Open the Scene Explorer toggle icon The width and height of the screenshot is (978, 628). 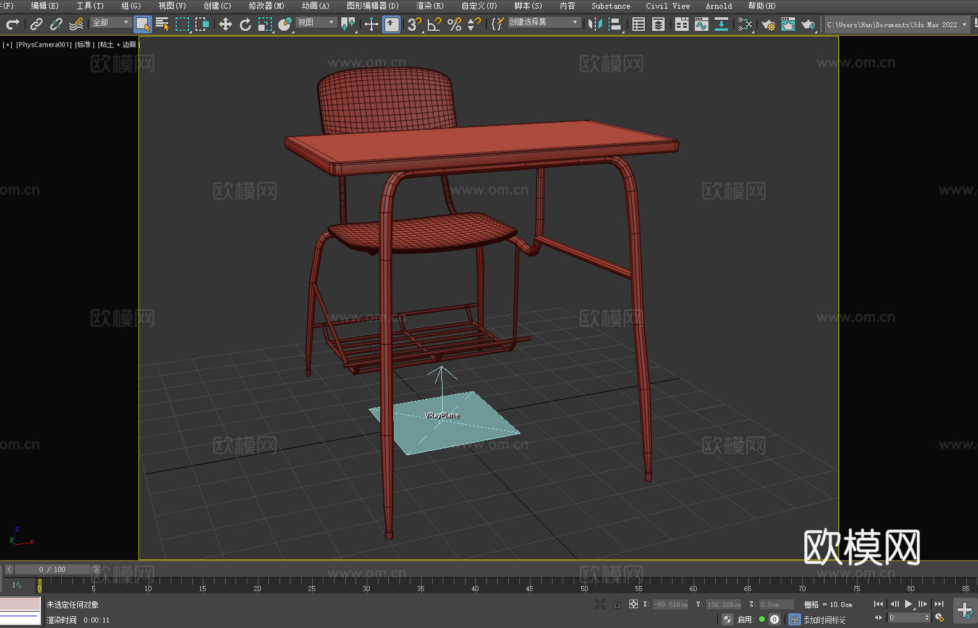(639, 24)
